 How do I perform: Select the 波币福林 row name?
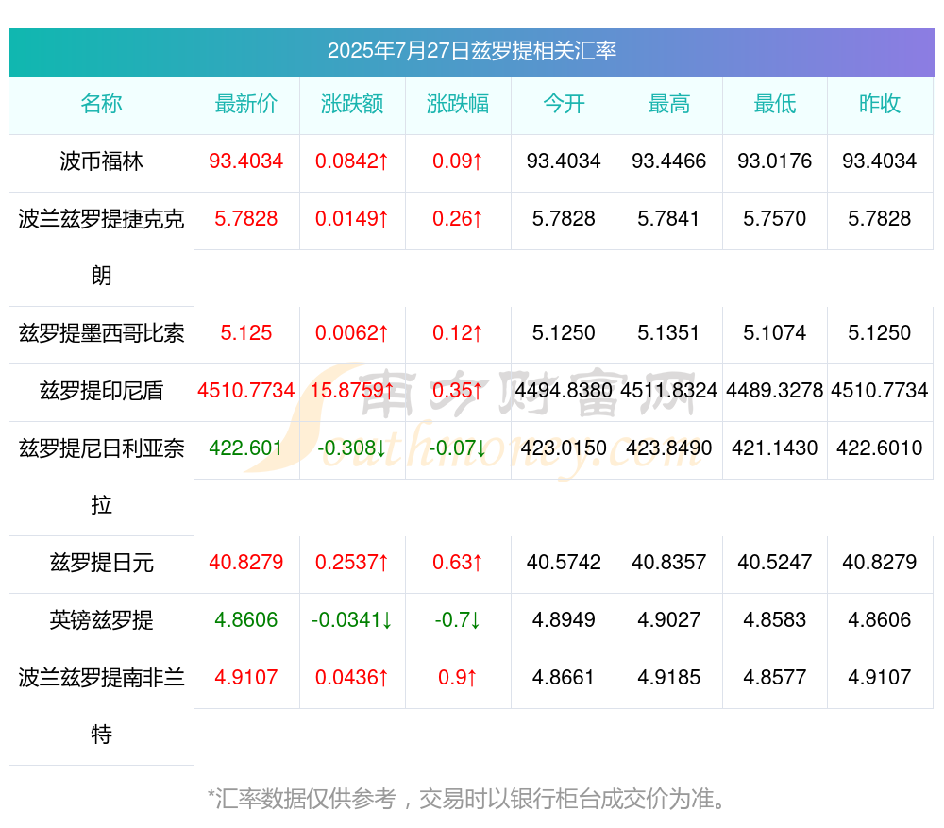(x=101, y=161)
